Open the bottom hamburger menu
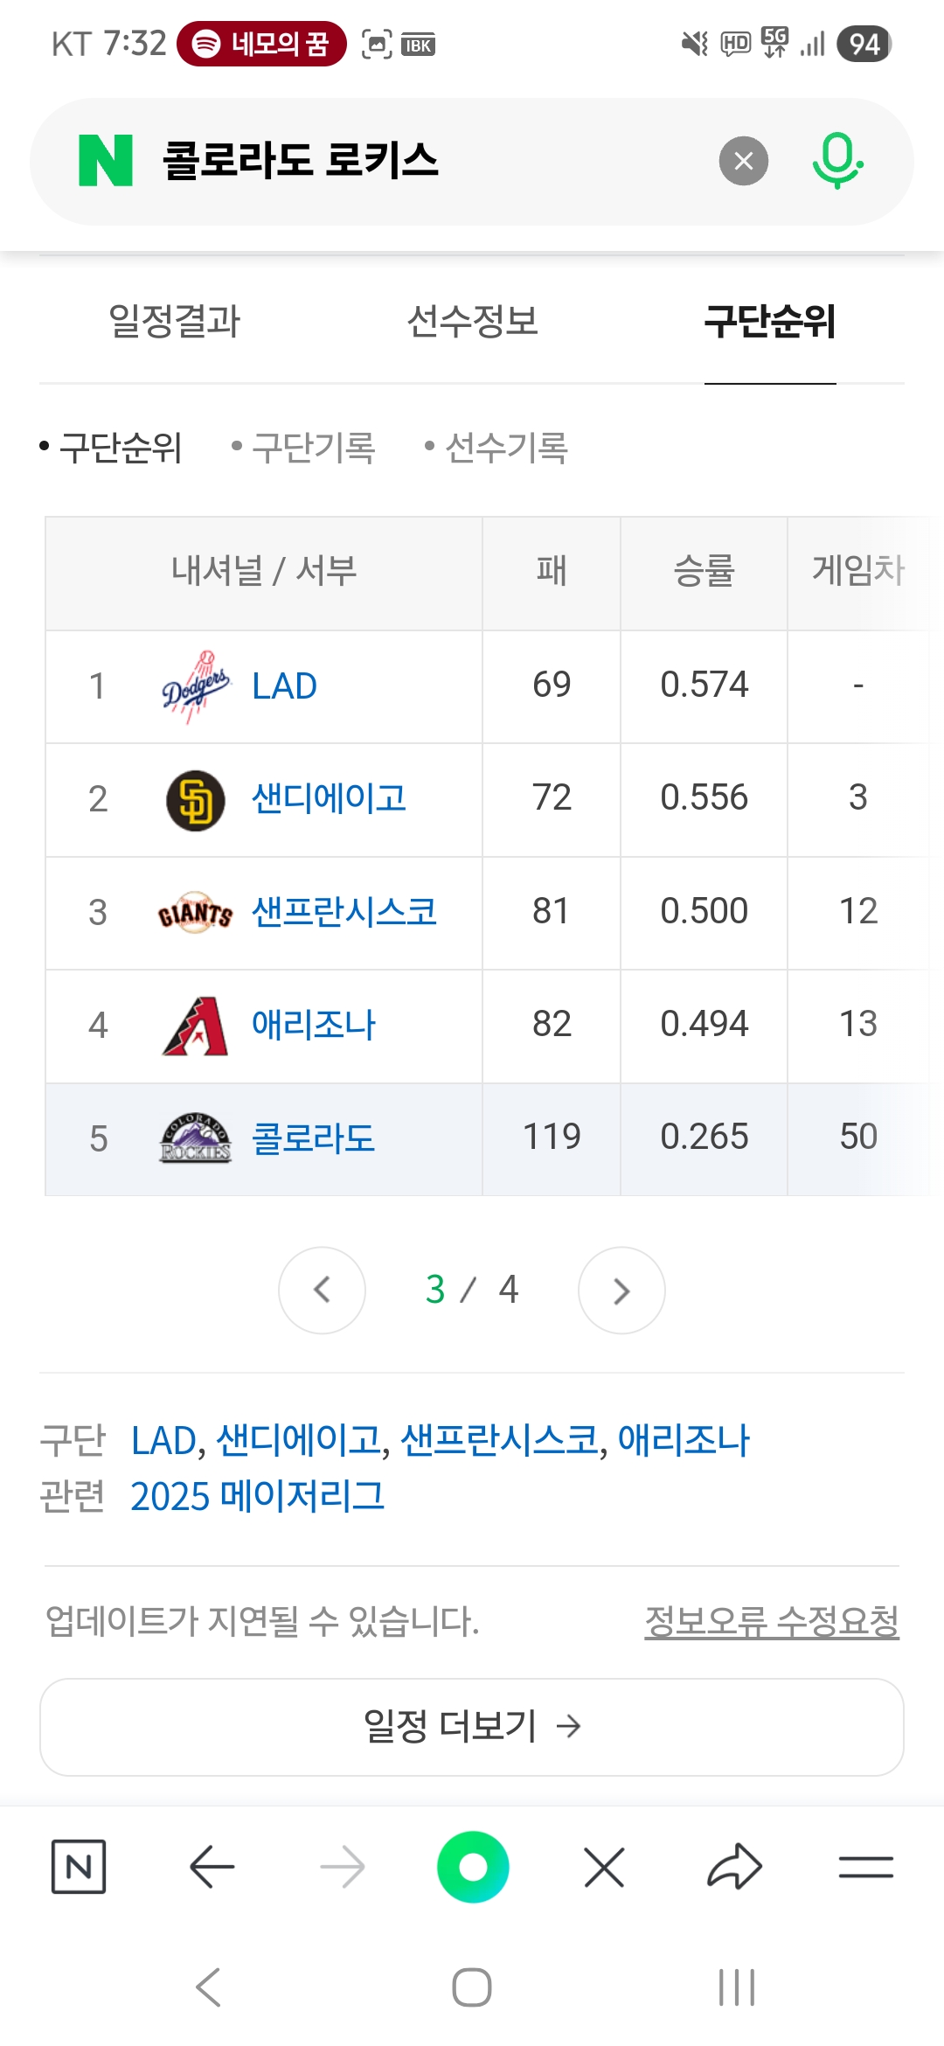This screenshot has width=944, height=2046. point(865,1867)
